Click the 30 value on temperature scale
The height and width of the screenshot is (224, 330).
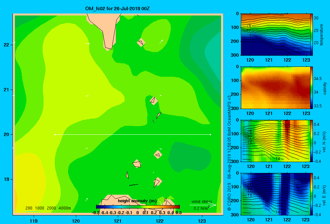(x=316, y=18)
